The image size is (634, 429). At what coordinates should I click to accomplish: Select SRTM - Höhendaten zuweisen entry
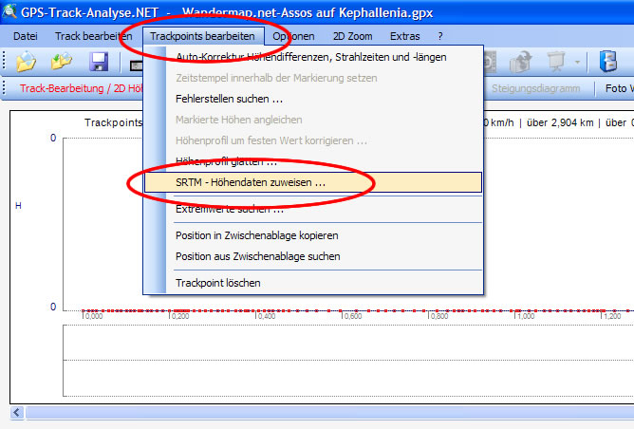click(251, 181)
